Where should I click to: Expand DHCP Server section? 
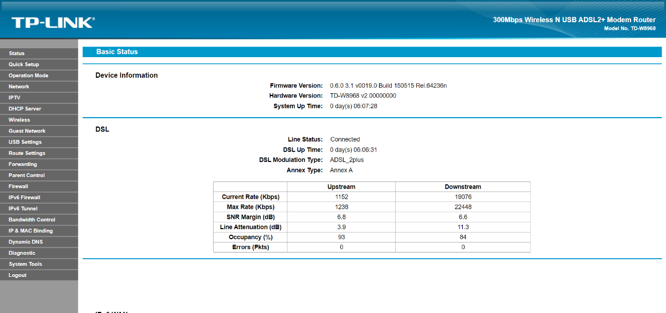(25, 109)
